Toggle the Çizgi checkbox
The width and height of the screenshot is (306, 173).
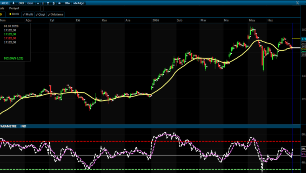coord(40,15)
